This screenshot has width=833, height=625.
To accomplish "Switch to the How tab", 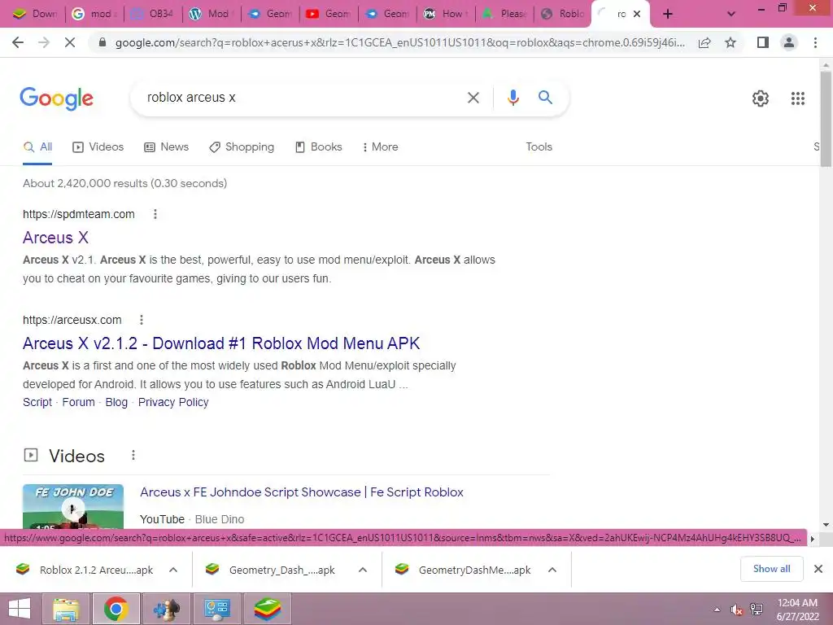I will pos(445,14).
